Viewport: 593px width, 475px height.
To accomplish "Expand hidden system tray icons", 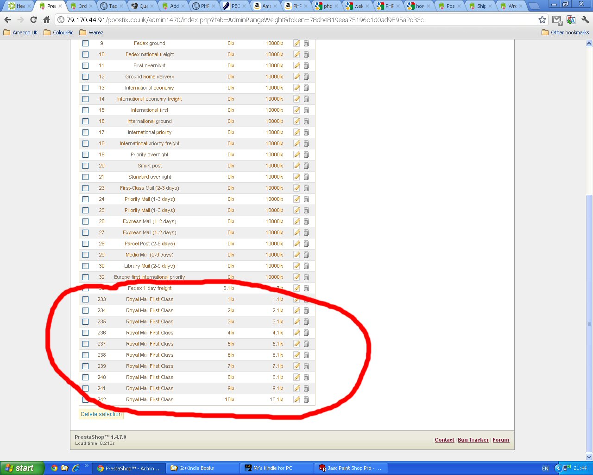I will pos(558,468).
